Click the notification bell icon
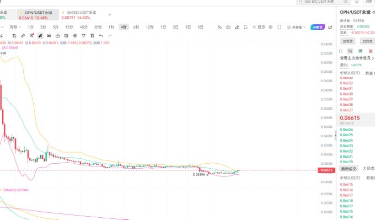Viewport: 375px width, 220px height. (x=357, y=2)
